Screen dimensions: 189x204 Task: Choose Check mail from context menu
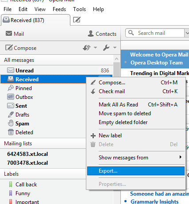[136, 91]
